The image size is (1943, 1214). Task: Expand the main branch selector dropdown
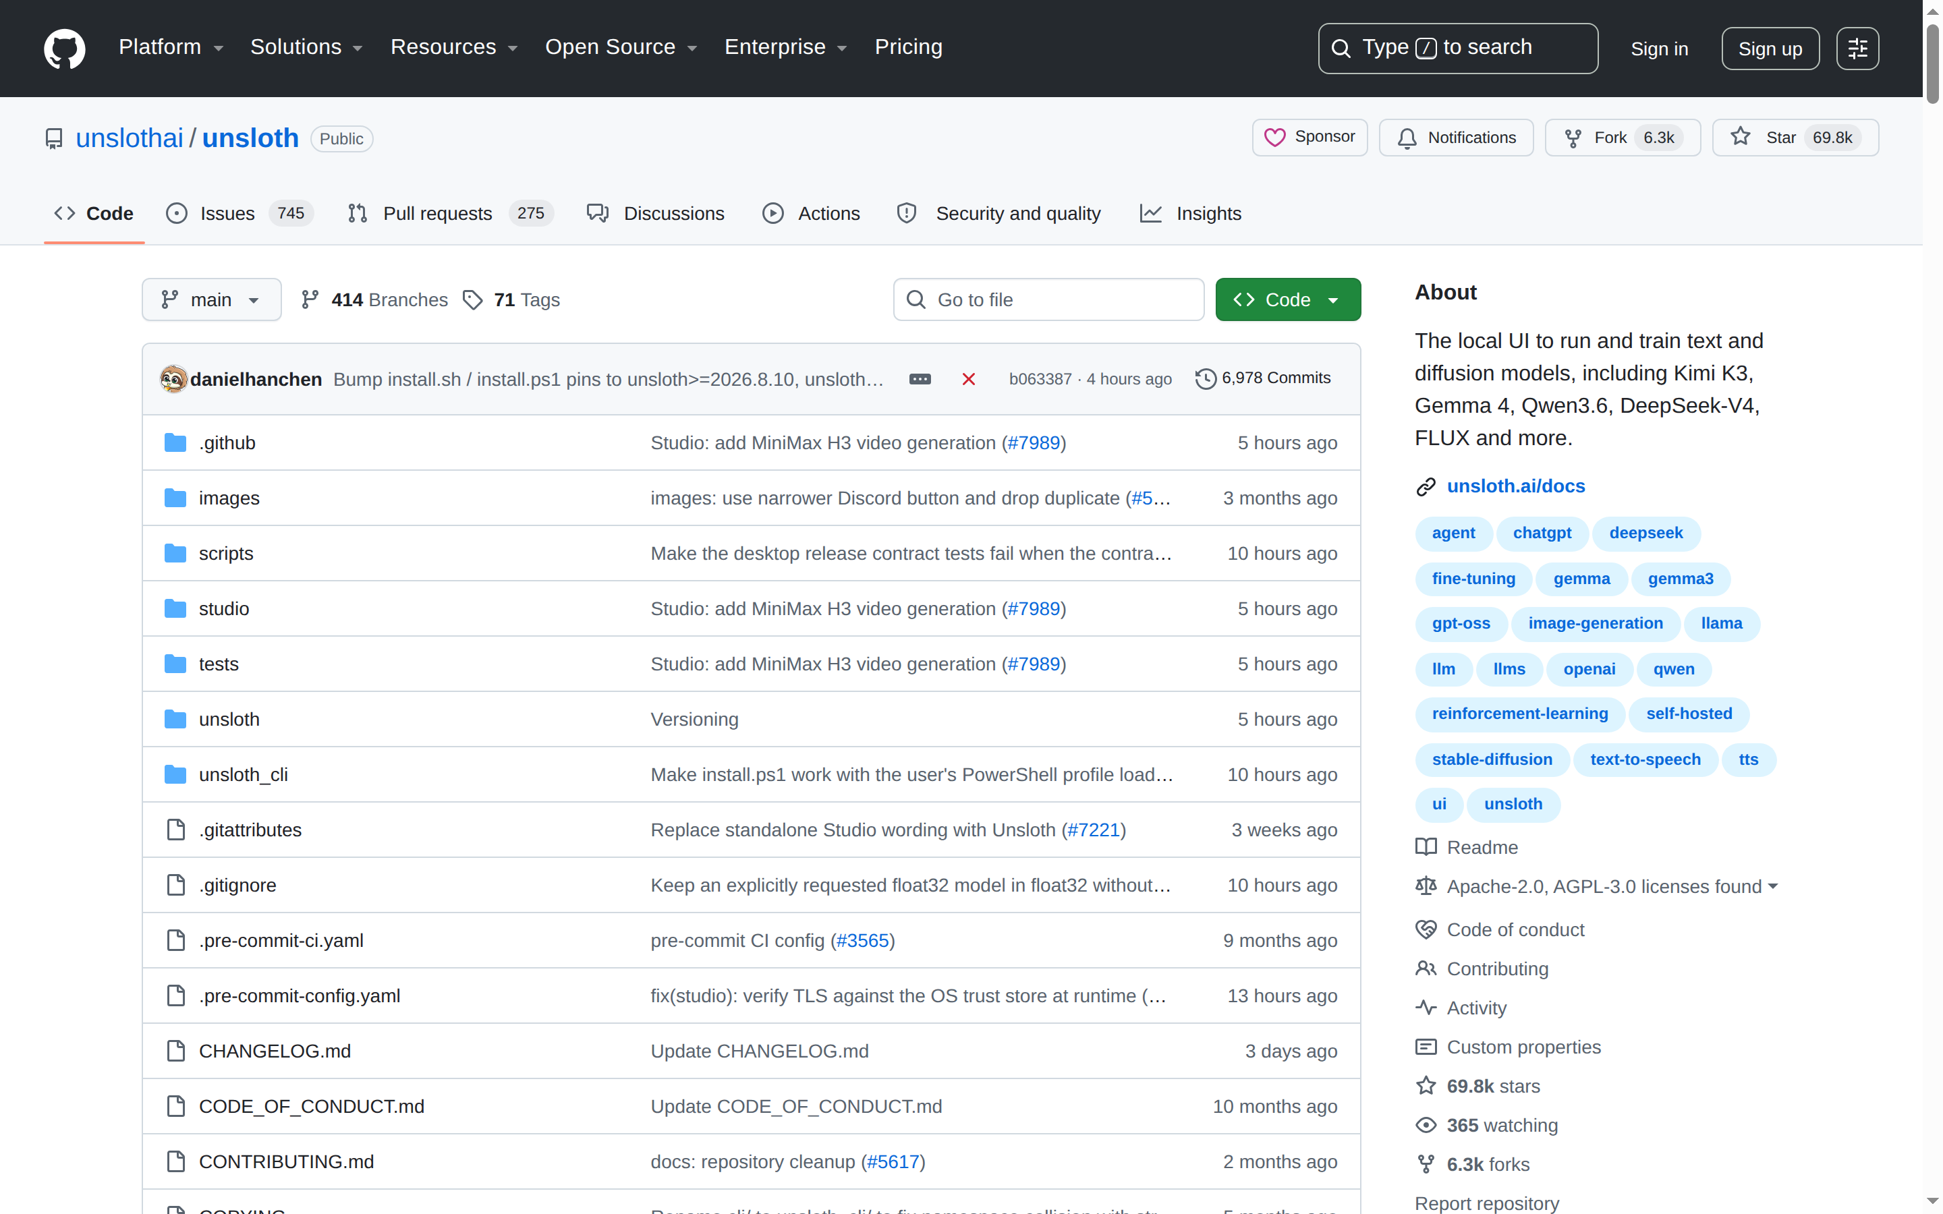pyautogui.click(x=211, y=299)
